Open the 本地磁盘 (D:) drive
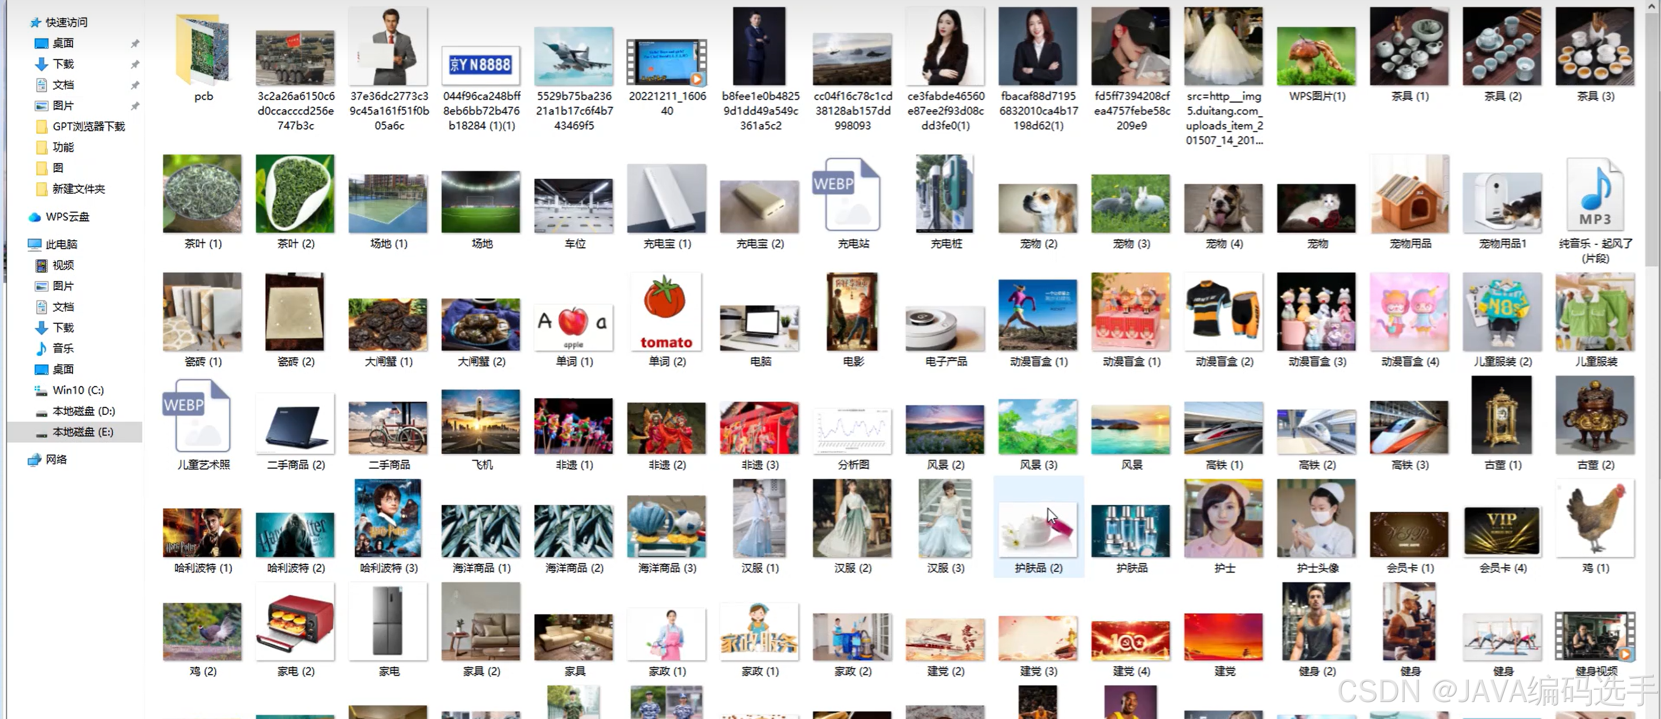Viewport: 1661px width, 719px height. pyautogui.click(x=84, y=411)
